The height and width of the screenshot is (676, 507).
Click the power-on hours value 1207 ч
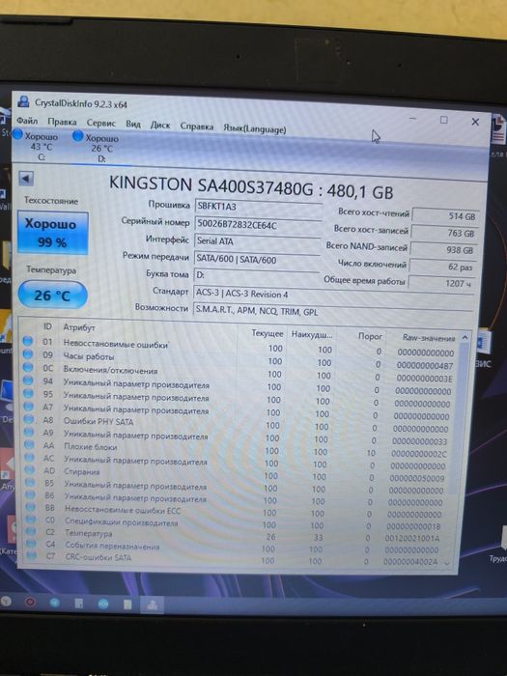[441, 283]
